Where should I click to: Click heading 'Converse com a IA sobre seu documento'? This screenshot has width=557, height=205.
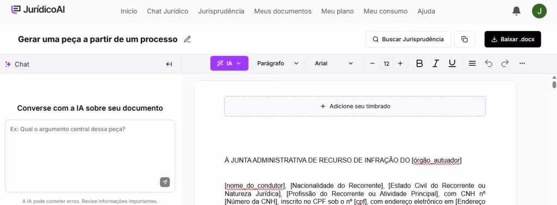tap(90, 108)
